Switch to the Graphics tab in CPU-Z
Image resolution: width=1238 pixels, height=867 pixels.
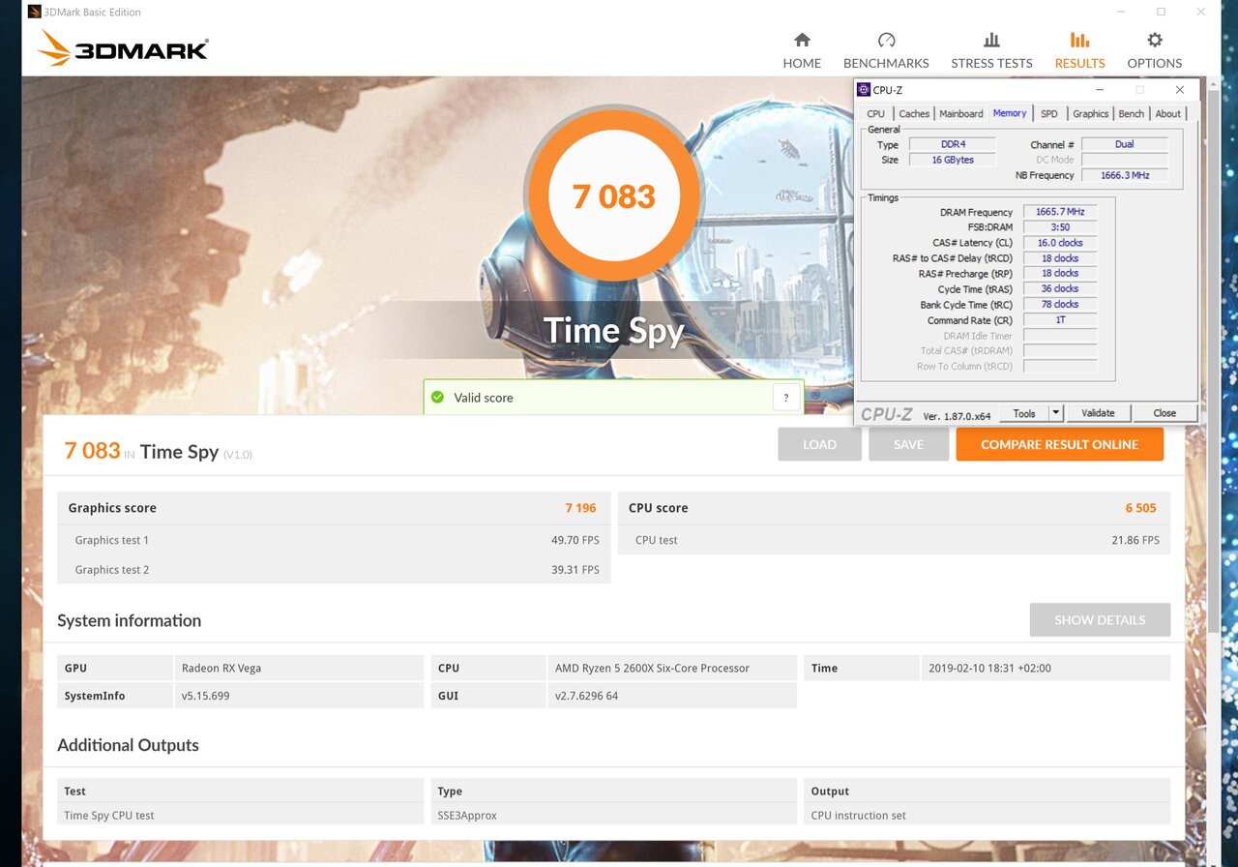1091,113
